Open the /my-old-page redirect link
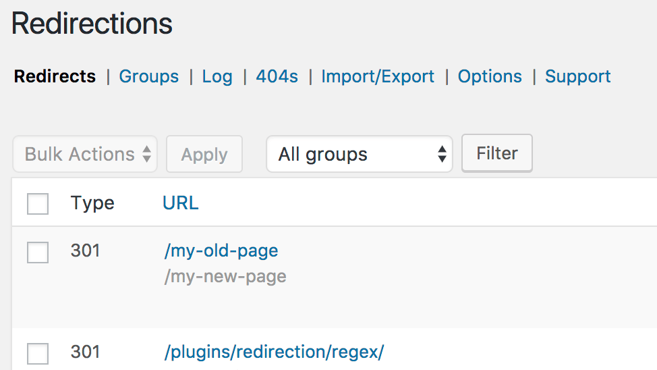 (221, 250)
